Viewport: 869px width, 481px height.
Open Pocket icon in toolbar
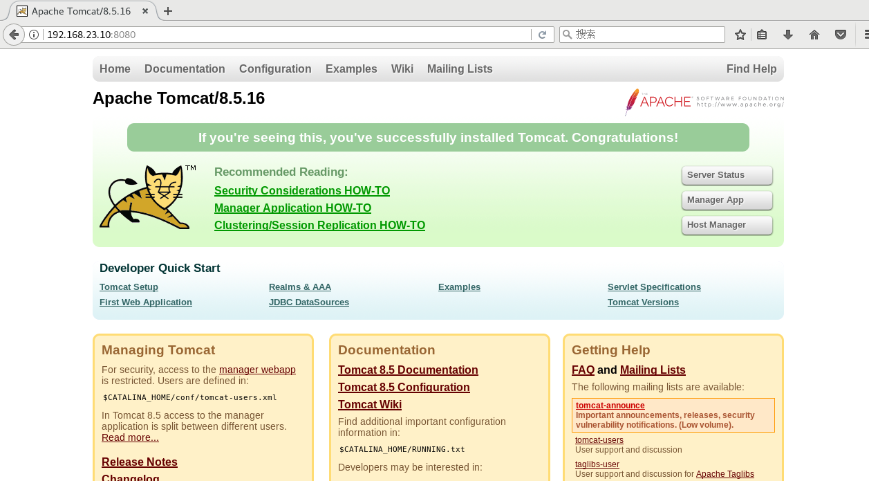click(x=841, y=35)
